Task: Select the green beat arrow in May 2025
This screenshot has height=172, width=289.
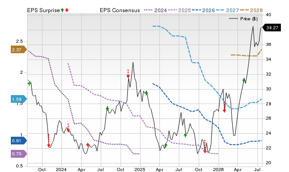Action: pos(166,145)
